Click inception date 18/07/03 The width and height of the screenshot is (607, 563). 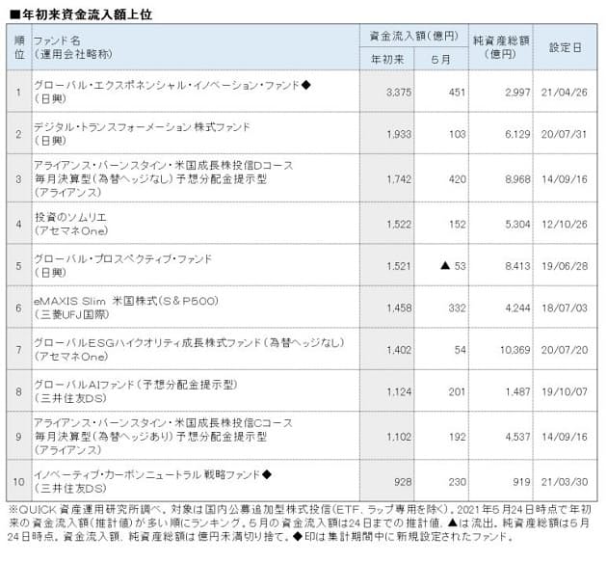click(564, 308)
